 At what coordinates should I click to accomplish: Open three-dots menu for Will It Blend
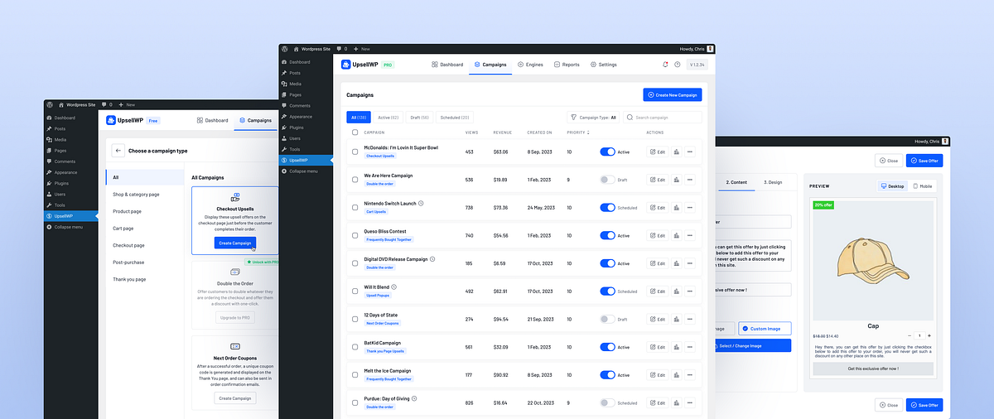(690, 291)
